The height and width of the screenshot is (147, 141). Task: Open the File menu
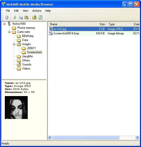8,11
